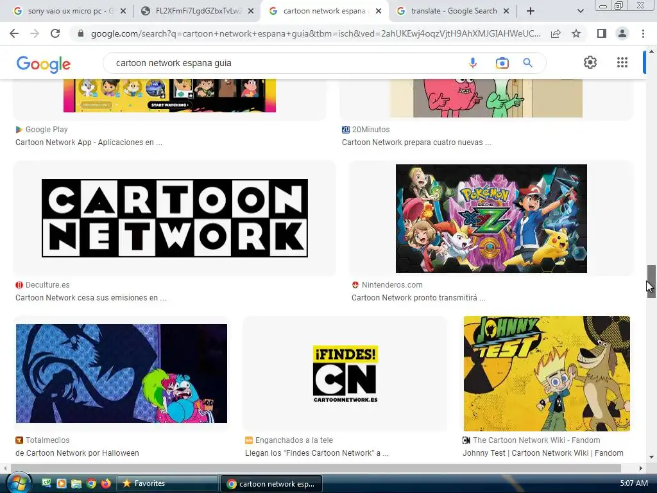Open 'Cartoon Network cesa sus emisiones en' title
Viewport: 657px width, 493px height.
tap(90, 298)
